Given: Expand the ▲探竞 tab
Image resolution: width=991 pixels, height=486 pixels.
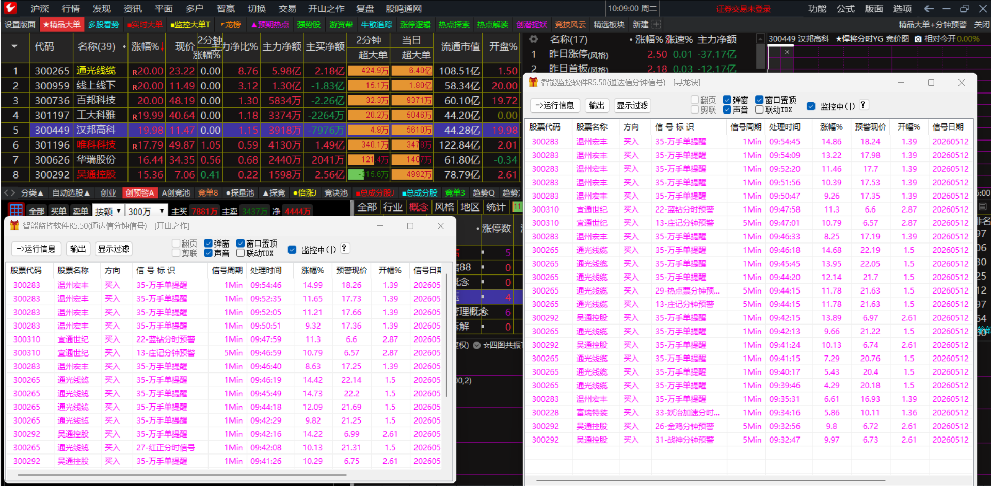Looking at the screenshot, I should pos(274,192).
